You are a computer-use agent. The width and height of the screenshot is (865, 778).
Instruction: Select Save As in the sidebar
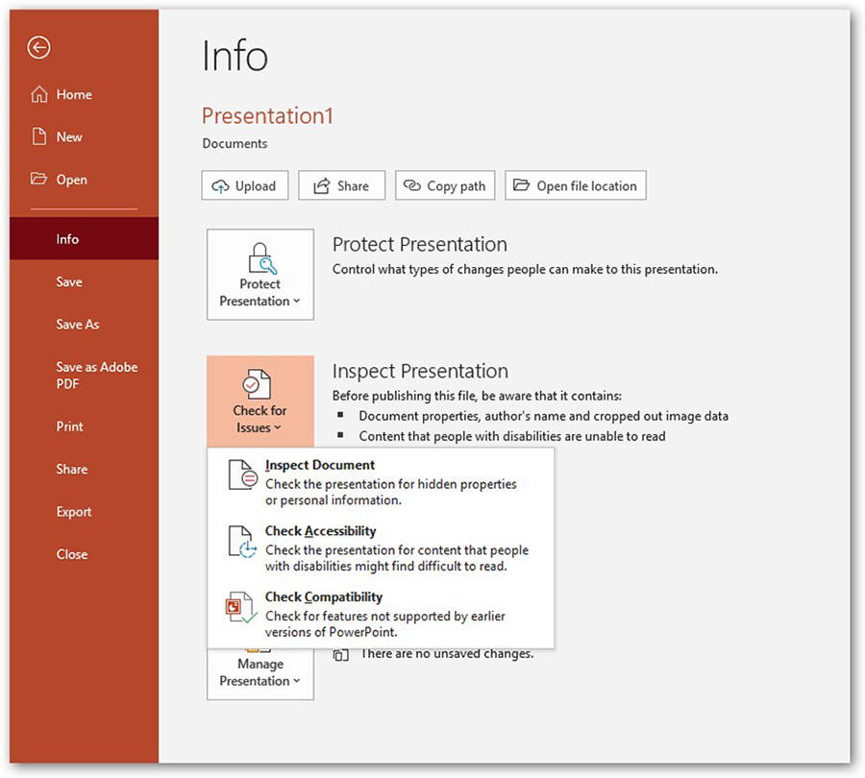point(77,325)
